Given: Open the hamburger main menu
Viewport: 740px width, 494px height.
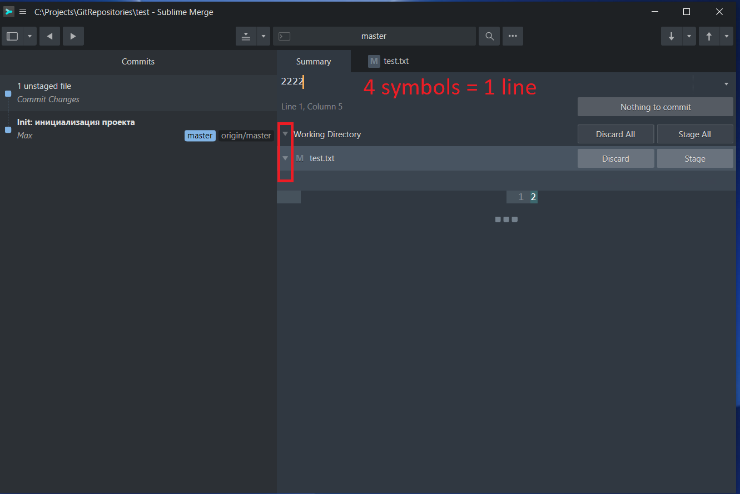Looking at the screenshot, I should click(22, 11).
